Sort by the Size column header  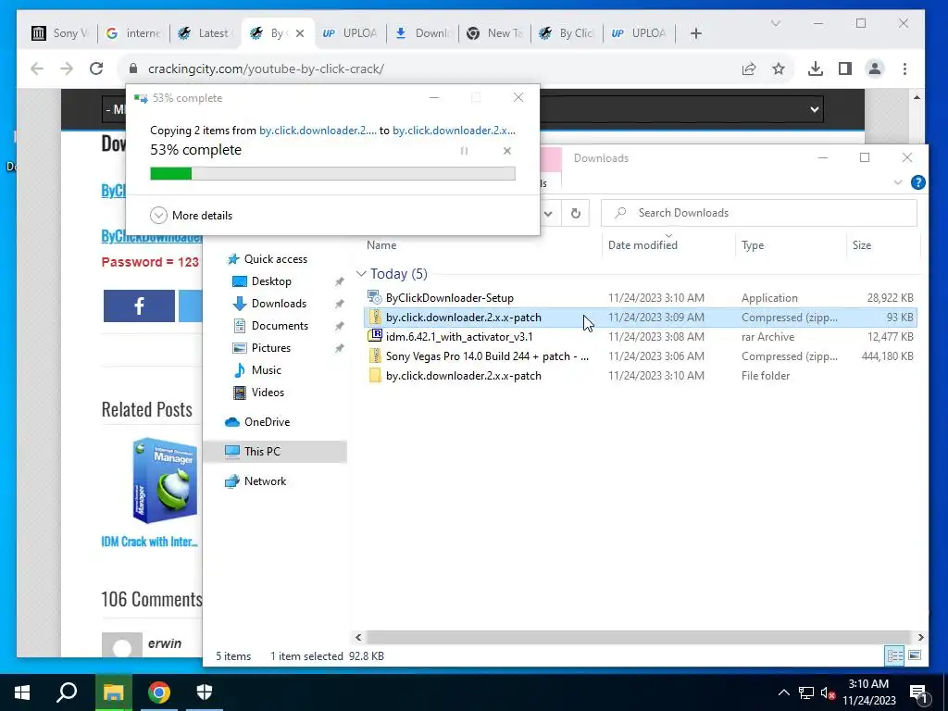tap(862, 244)
